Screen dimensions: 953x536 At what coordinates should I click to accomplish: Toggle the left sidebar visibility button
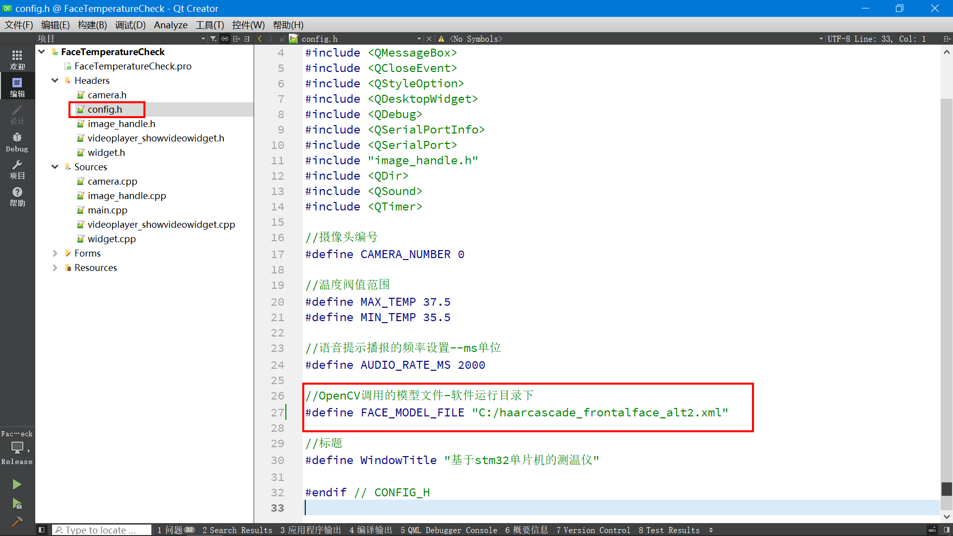pyautogui.click(x=42, y=530)
